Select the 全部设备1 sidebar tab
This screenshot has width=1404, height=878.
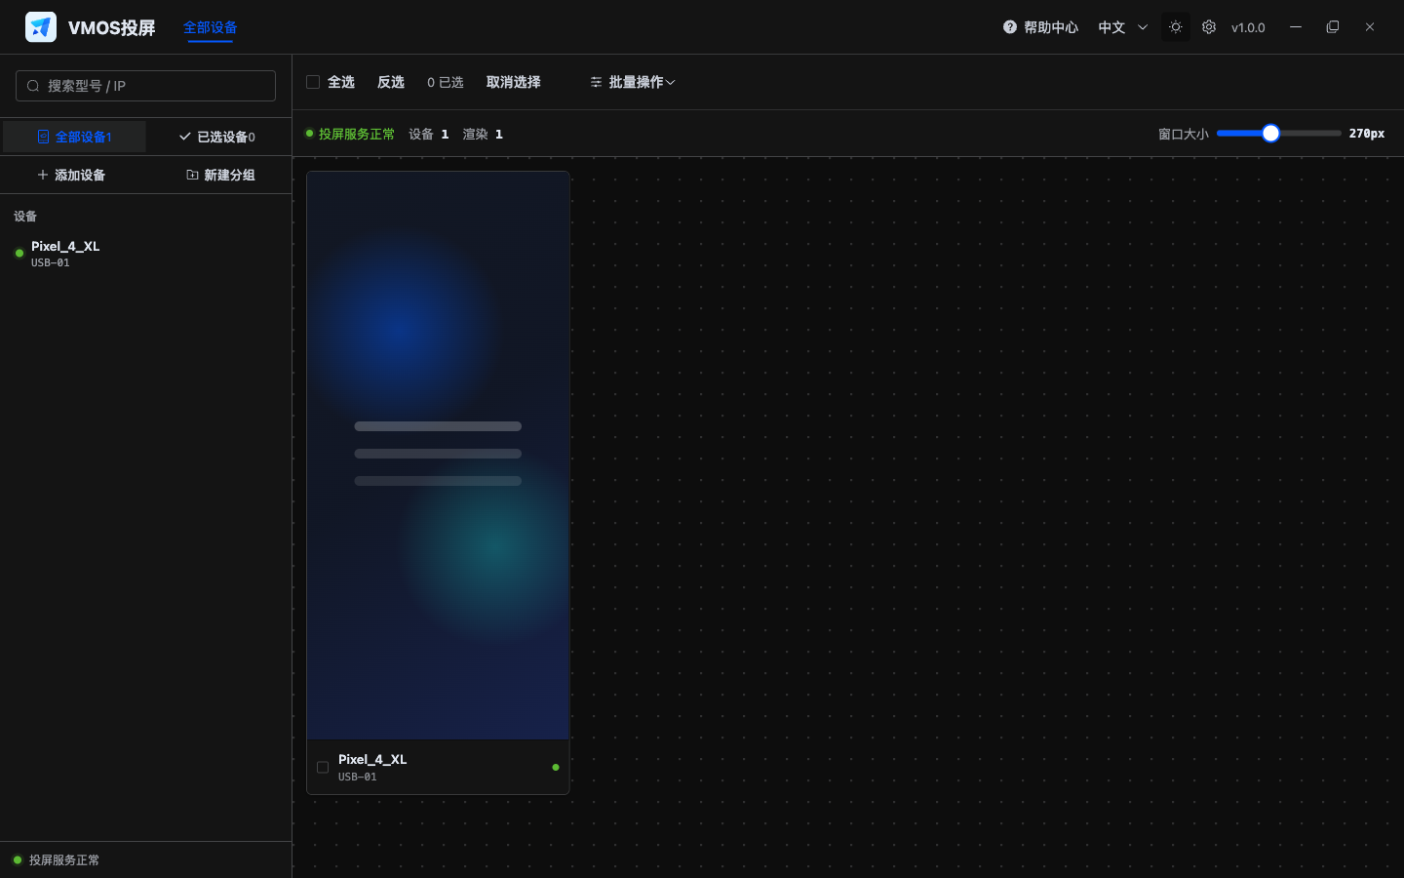75,137
